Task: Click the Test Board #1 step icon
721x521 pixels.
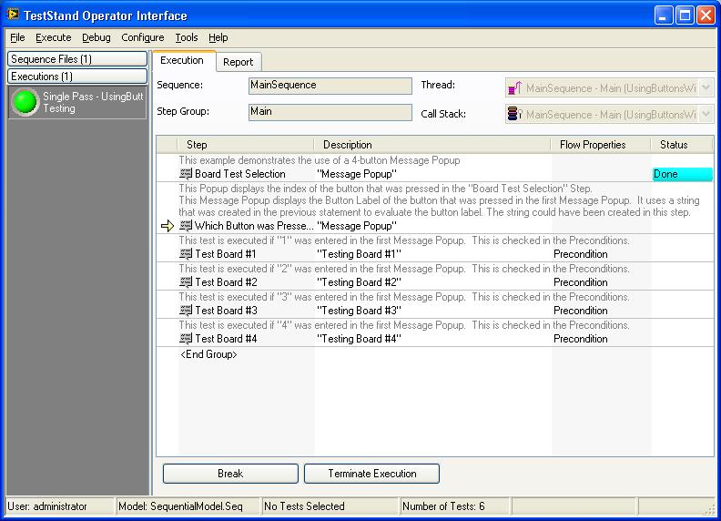Action: coord(186,254)
